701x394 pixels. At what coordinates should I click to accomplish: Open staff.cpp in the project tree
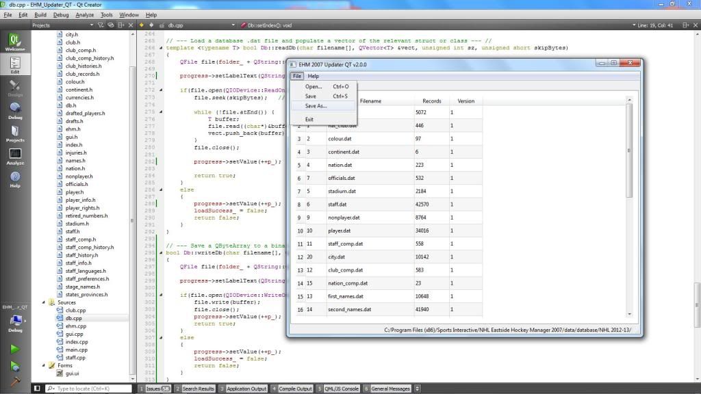[x=75, y=358]
